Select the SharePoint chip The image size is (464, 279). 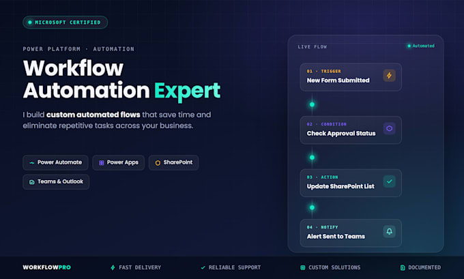(173, 162)
